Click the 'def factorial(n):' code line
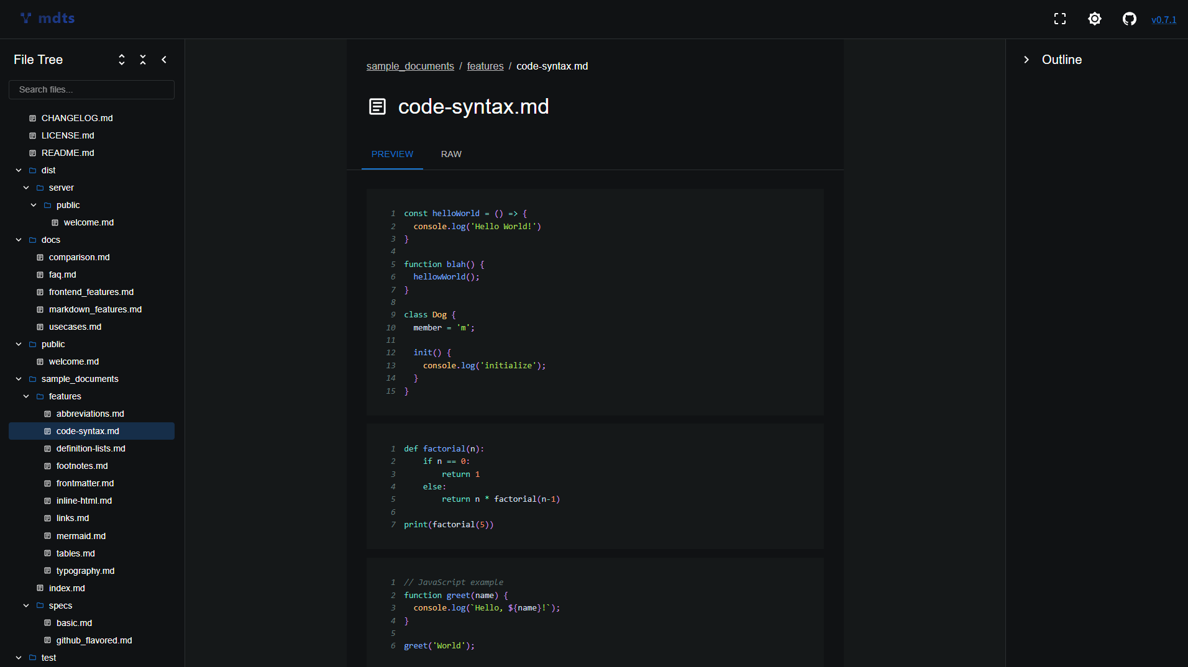 [444, 448]
